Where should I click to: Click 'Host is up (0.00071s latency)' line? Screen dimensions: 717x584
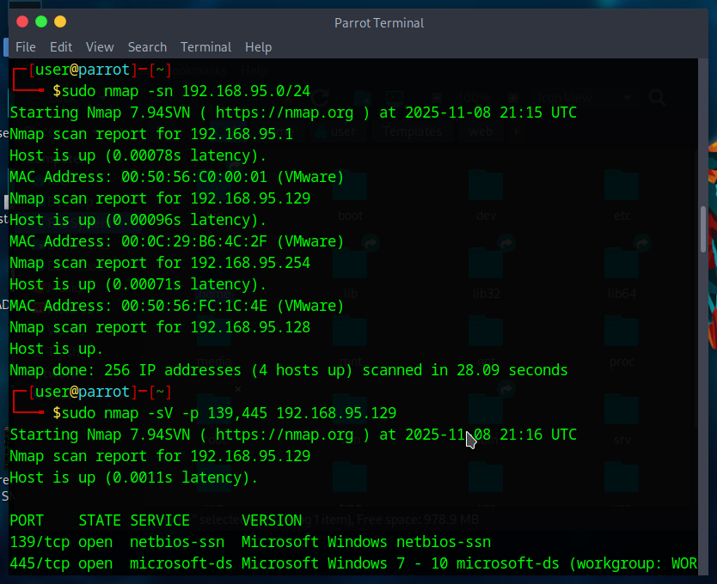coord(138,284)
